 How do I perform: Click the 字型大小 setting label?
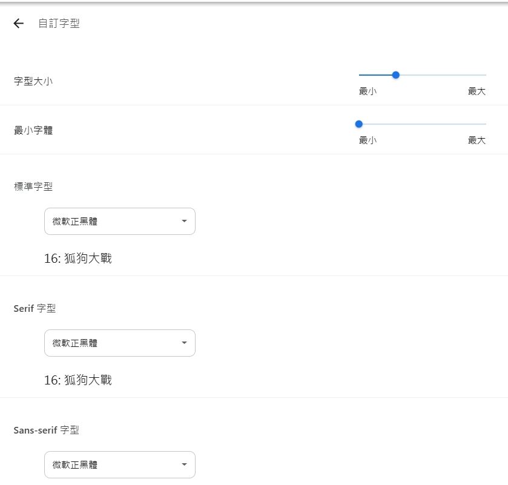click(33, 81)
